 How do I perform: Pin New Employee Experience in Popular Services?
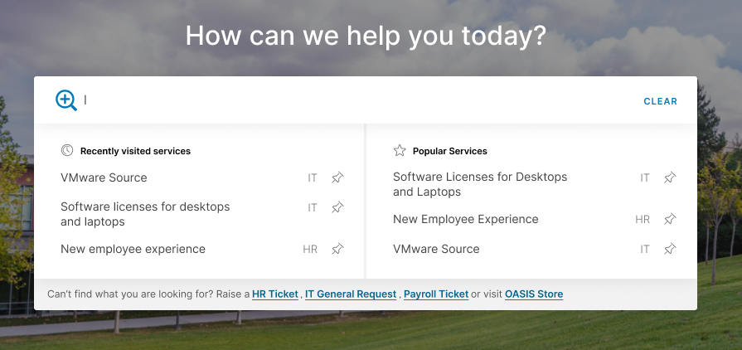coord(670,219)
